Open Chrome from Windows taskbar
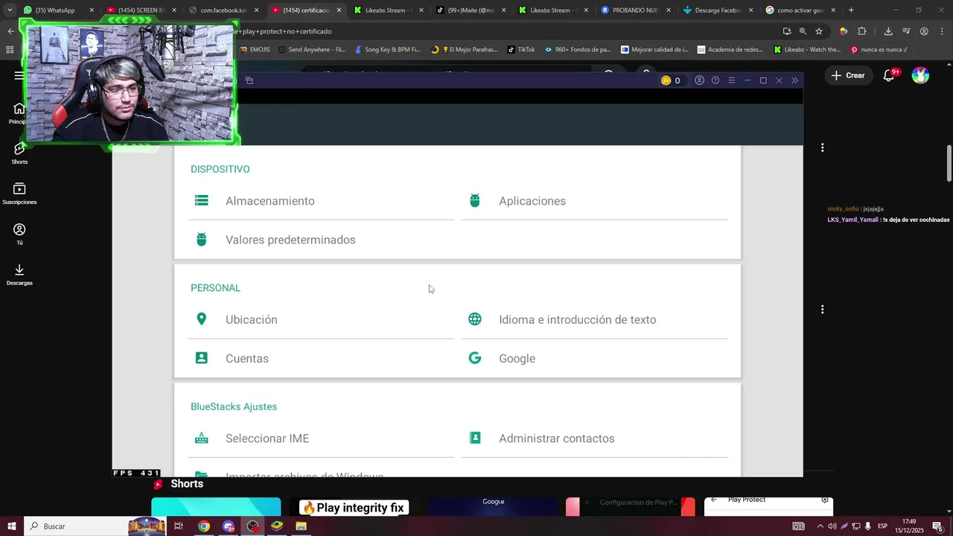Viewport: 953px width, 536px height. click(x=203, y=526)
